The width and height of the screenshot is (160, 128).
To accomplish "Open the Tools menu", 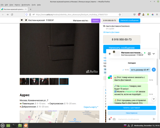I will pyautogui.click(x=34, y=5).
